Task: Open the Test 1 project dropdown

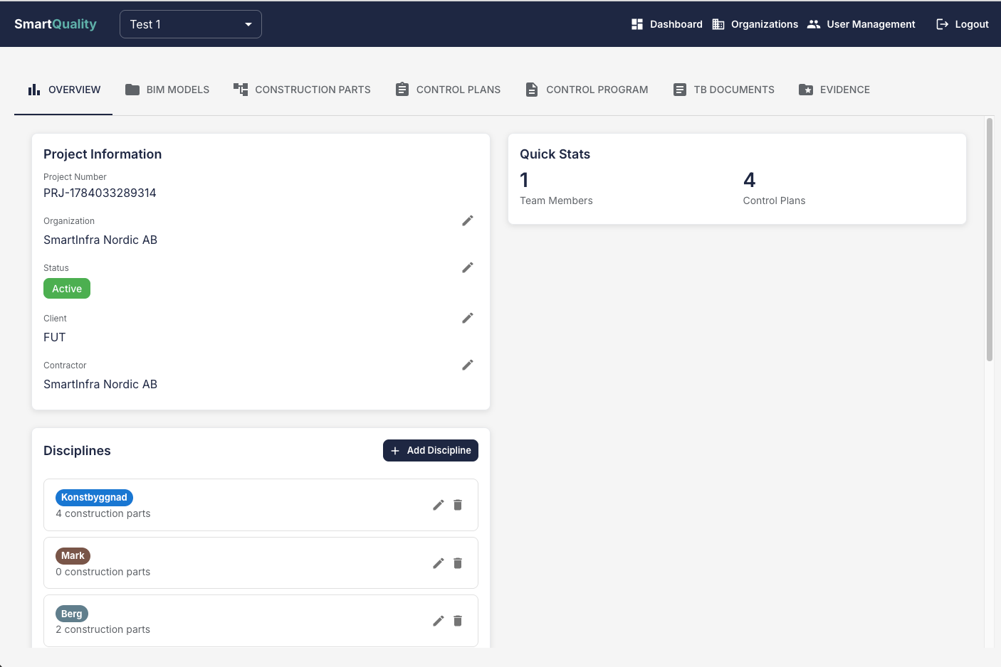Action: click(191, 24)
